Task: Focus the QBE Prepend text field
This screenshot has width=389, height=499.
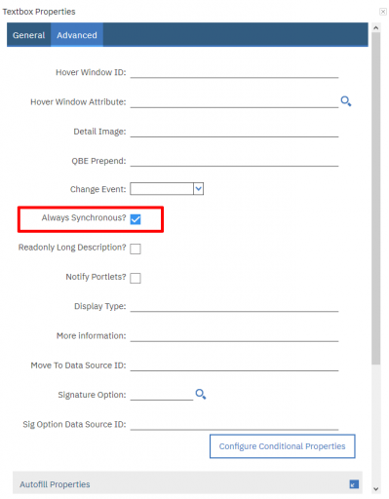Action: click(x=234, y=161)
